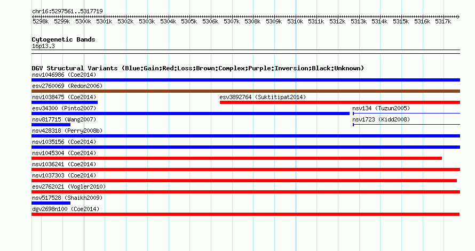Select the short blue nsv817715 bar
This screenshot has width=475, height=251.
51,125
